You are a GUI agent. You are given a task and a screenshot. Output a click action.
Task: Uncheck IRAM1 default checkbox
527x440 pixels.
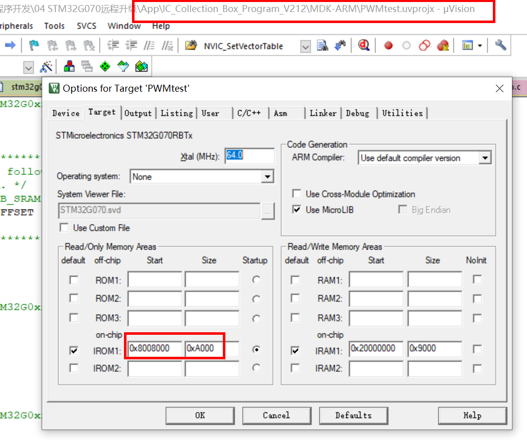click(295, 351)
